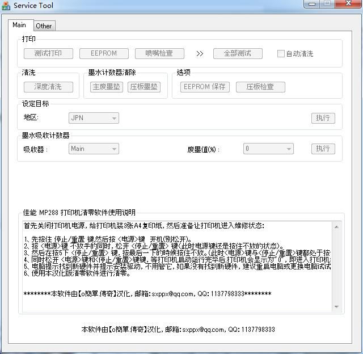The height and width of the screenshot is (354, 363).
Task: Open the 地区 JPN dropdown
Action: (x=94, y=118)
